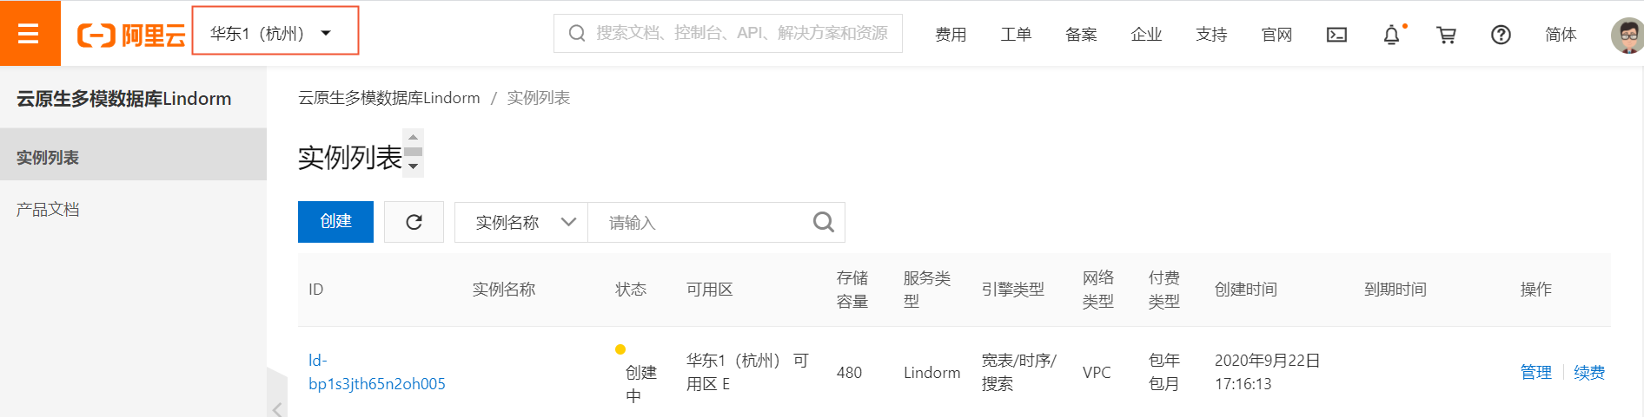Click the scroll-down arrow beside 实例列表 title
The image size is (1644, 417).
[414, 166]
